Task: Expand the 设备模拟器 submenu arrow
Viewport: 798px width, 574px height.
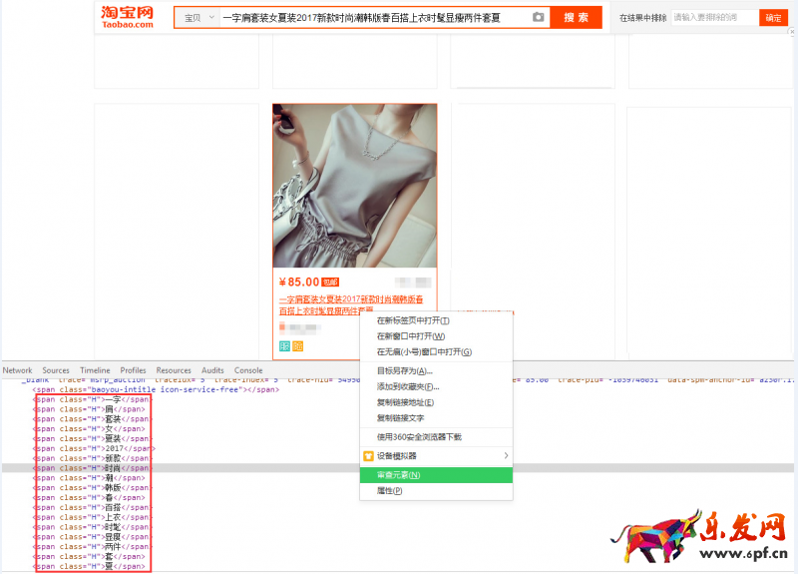Action: [506, 456]
